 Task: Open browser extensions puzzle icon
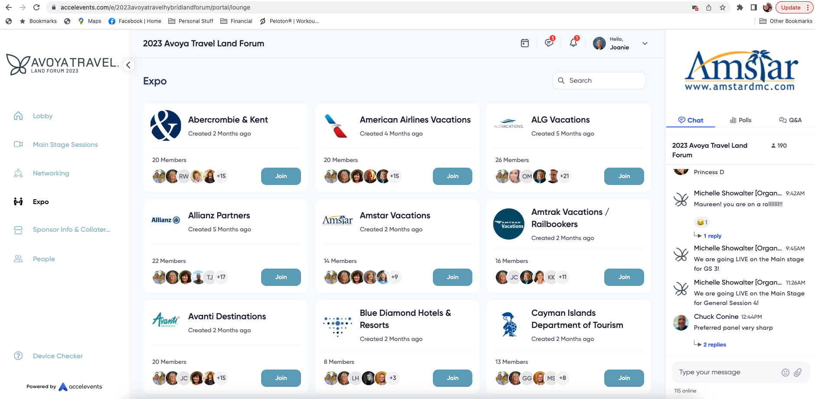[x=740, y=7]
